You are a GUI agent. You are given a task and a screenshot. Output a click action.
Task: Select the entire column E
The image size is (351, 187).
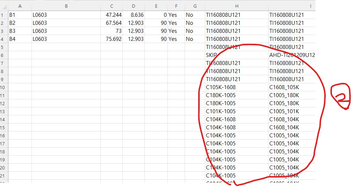pyautogui.click(x=156, y=6)
